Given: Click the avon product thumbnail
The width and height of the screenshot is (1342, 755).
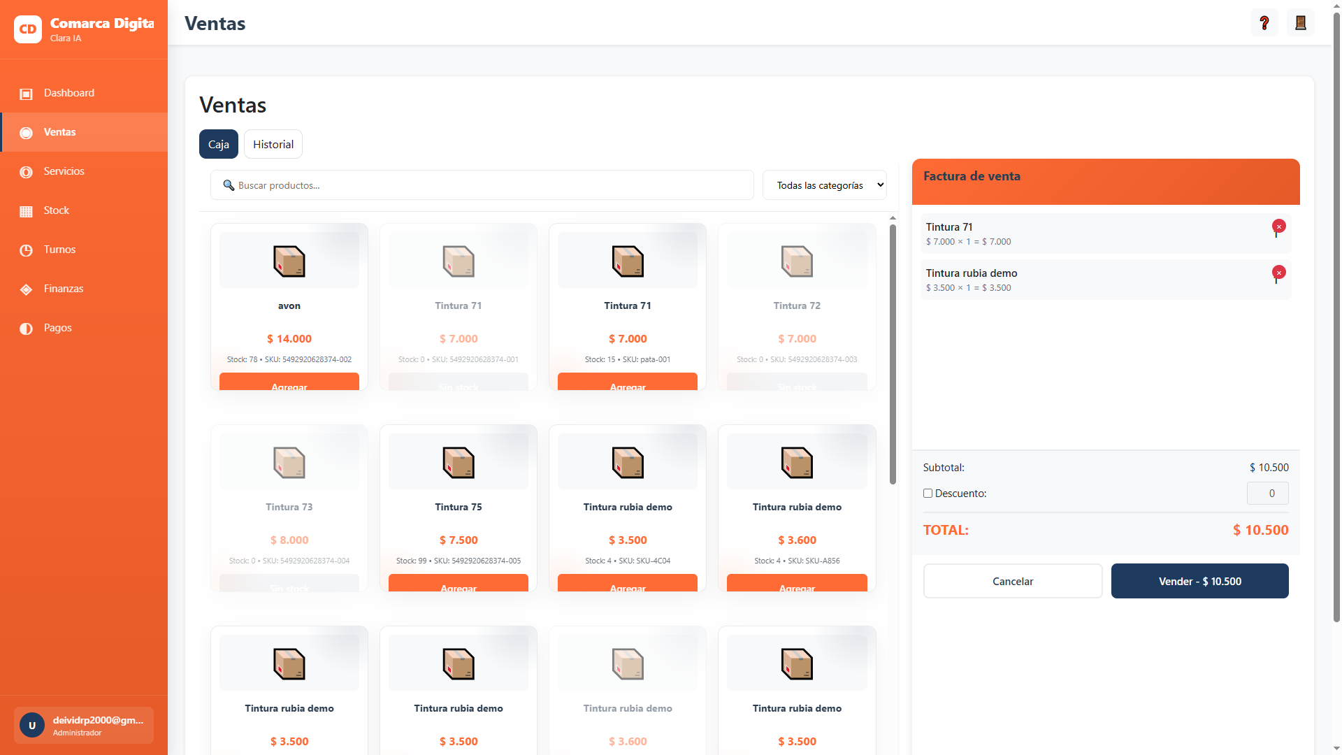Looking at the screenshot, I should coord(289,261).
